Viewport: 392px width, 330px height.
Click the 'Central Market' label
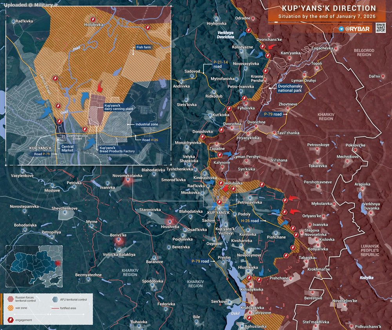[67, 148]
